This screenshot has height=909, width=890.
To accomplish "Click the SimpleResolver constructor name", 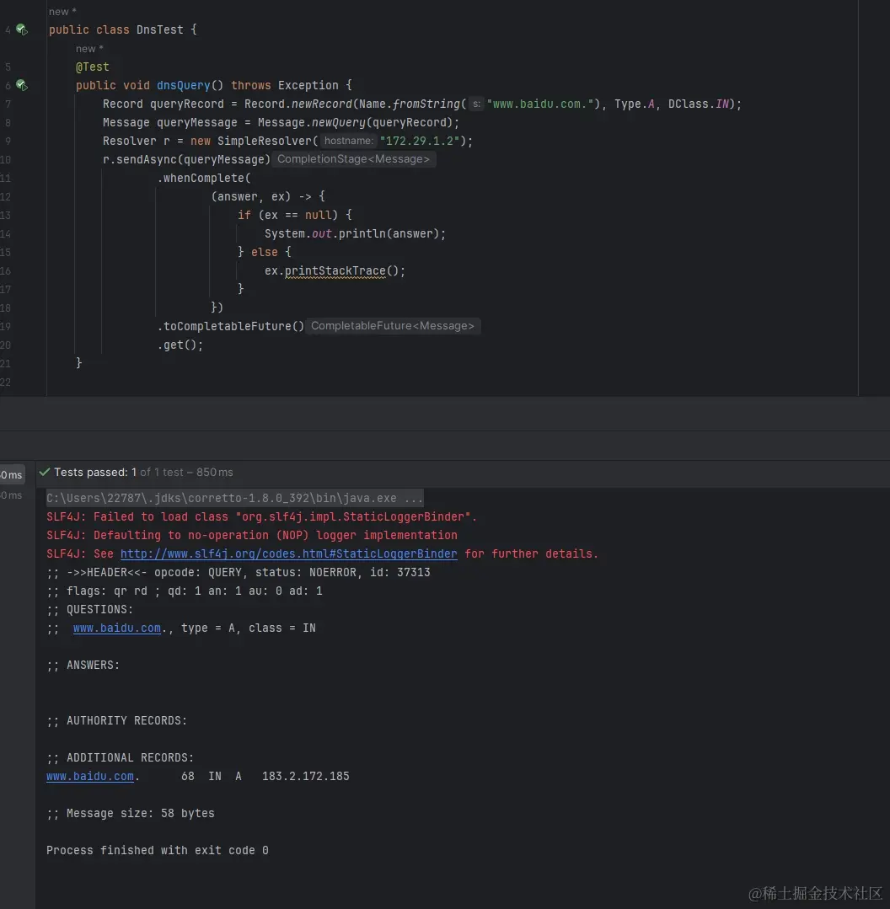I will point(265,141).
